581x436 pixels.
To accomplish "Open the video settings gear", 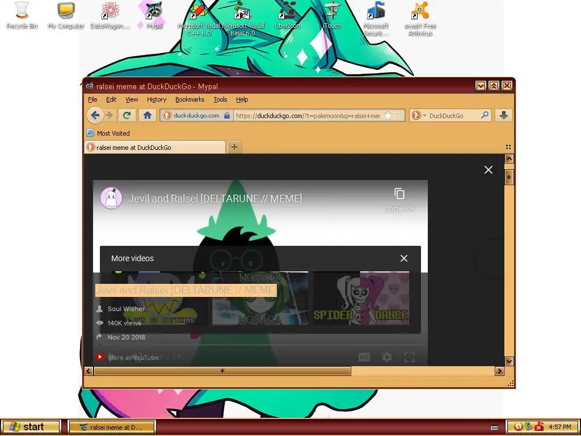I will 387,357.
